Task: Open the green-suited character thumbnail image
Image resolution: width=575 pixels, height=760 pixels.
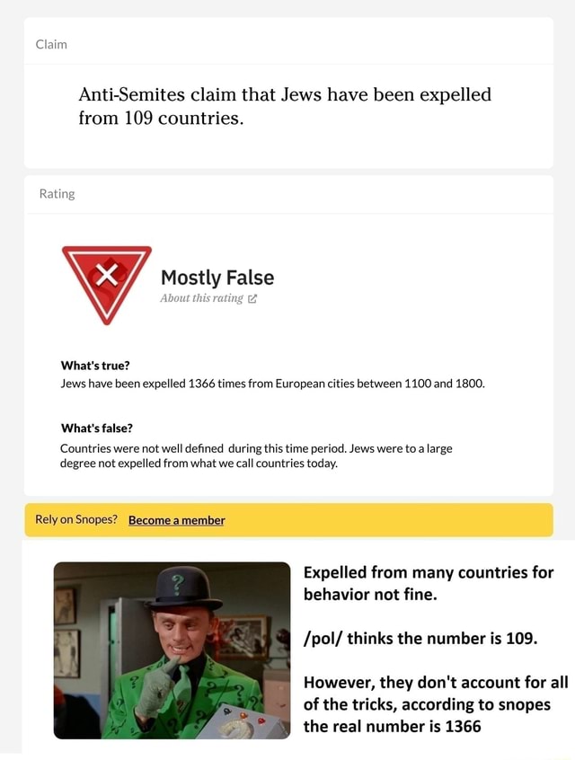Action: [172, 650]
